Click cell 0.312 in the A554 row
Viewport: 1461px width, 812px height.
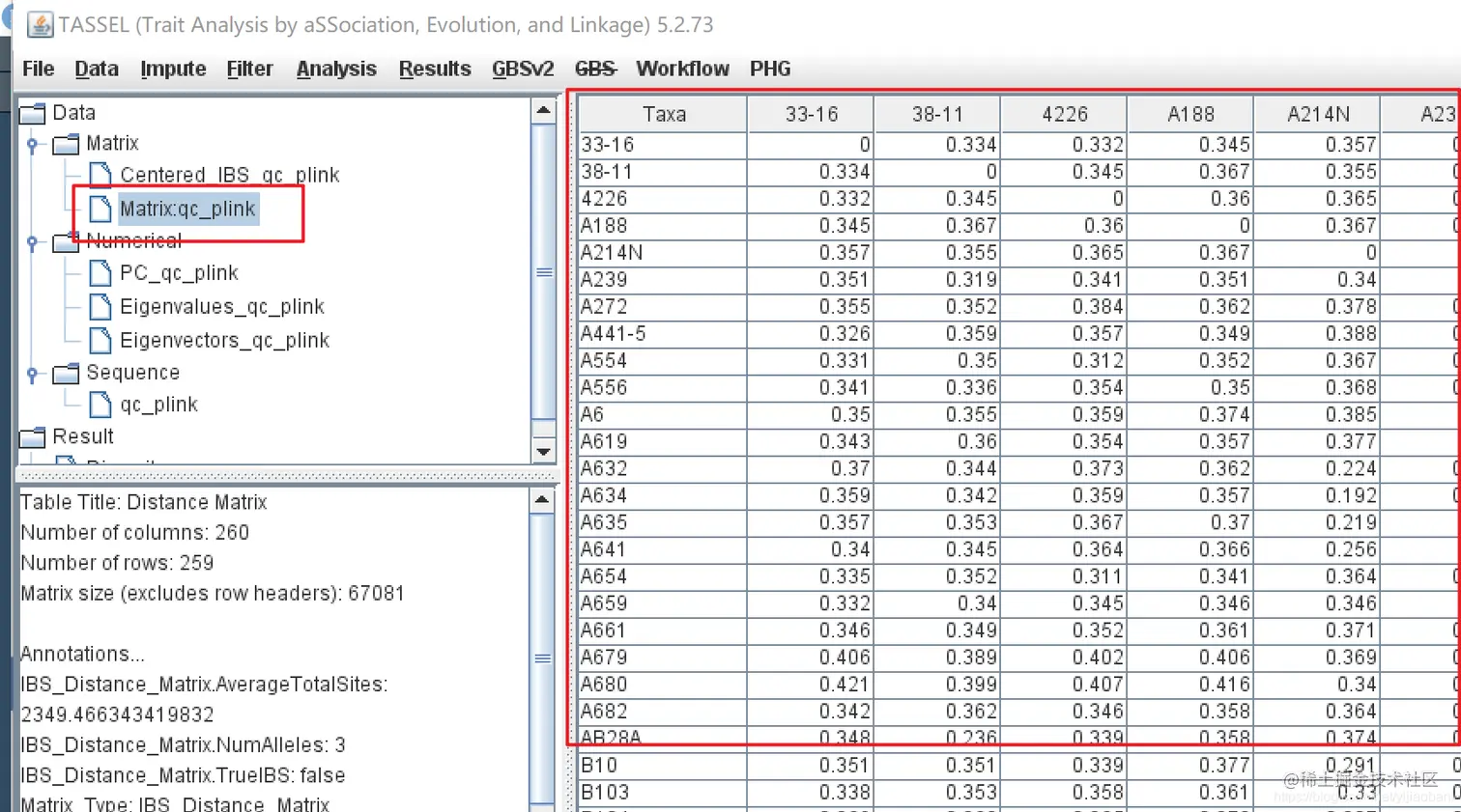1064,360
